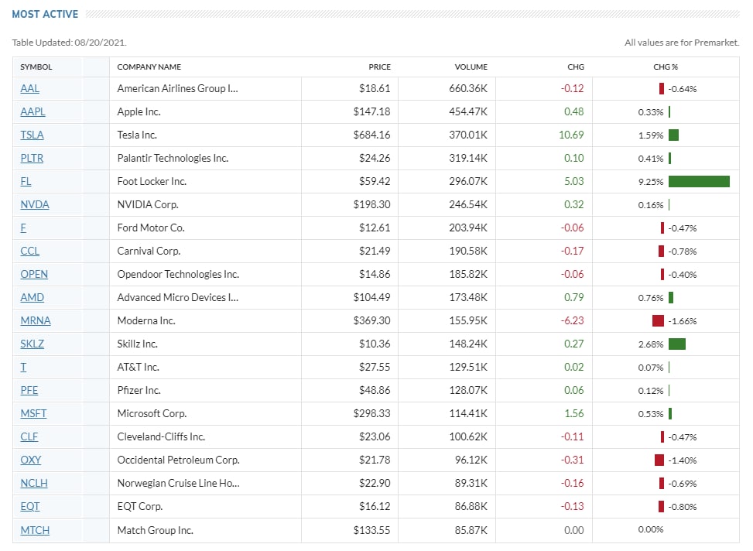Screen dimensions: 753x551
Task: Select Apple Inc. company name
Action: pyautogui.click(x=139, y=111)
